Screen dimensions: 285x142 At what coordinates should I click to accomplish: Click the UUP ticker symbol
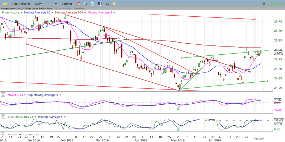(5, 4)
